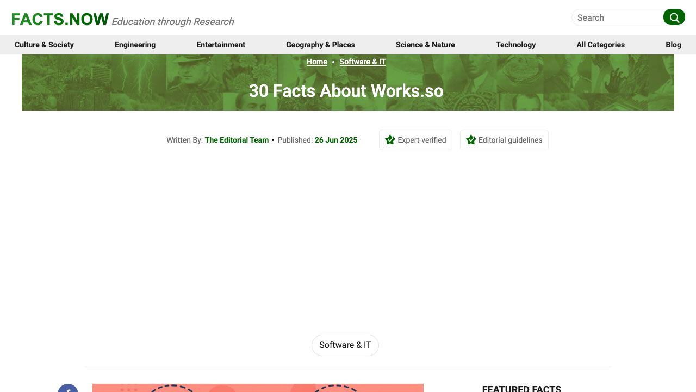
Task: Open the Geography & Places menu
Action: coord(320,45)
